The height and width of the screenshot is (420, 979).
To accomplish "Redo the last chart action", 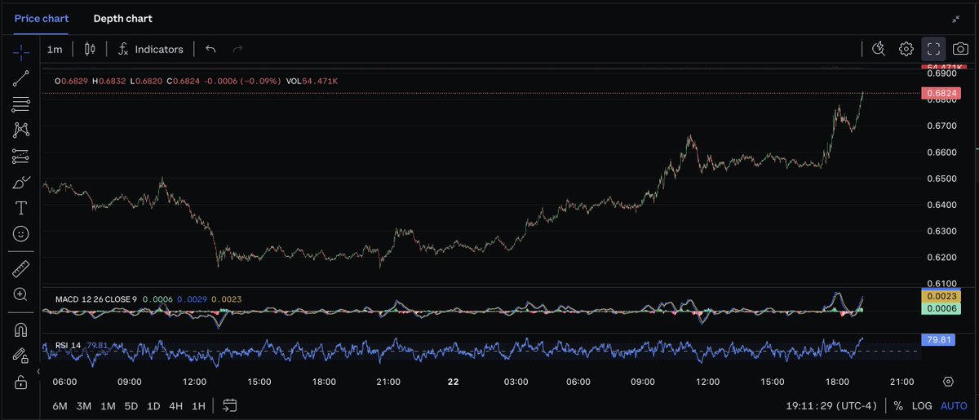I will [x=237, y=49].
